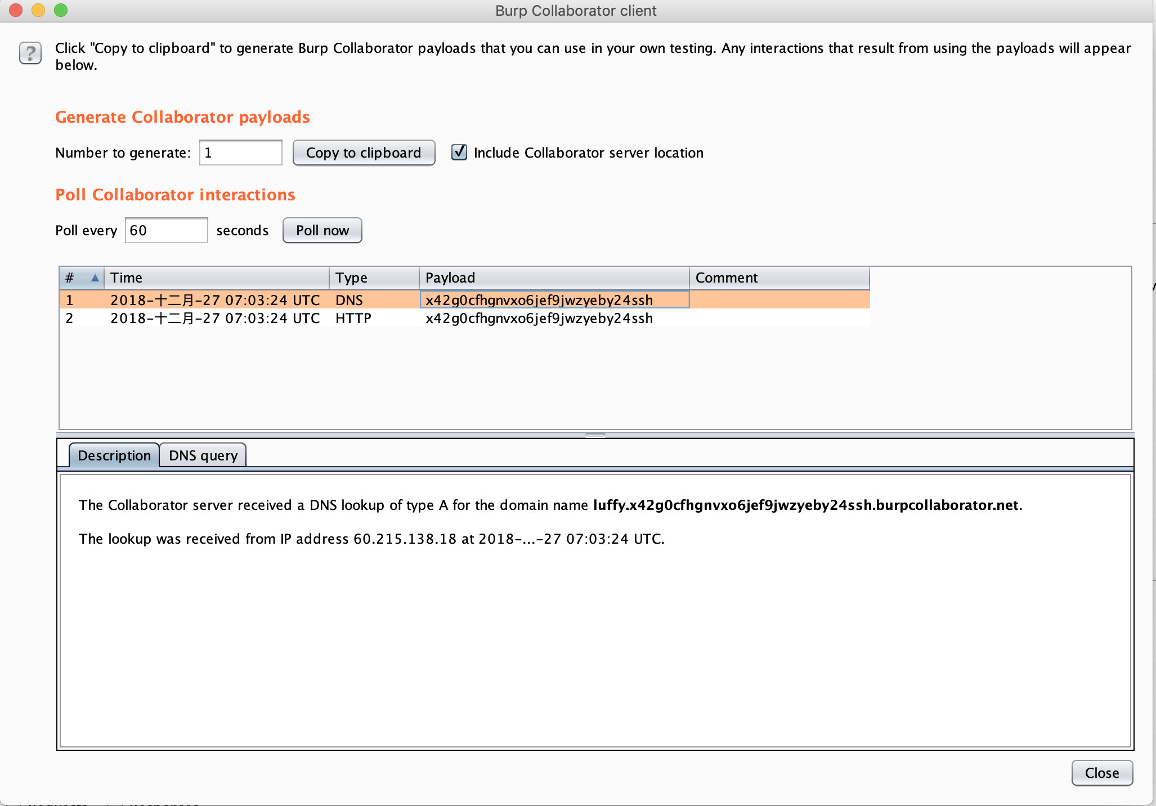
Task: Switch to the DNS query tab
Action: click(x=203, y=455)
